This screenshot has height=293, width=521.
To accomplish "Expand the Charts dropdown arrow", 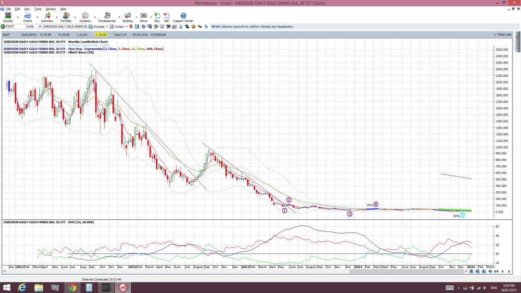I will (x=37, y=17).
